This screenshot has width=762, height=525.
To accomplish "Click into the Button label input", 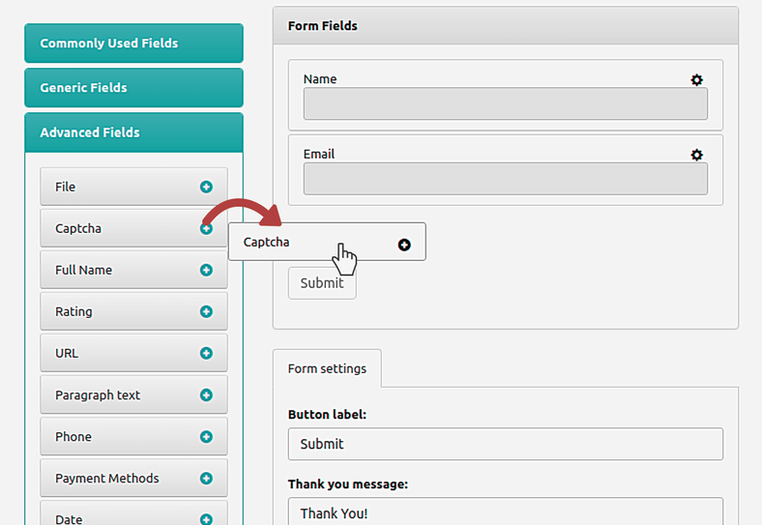I will (505, 444).
